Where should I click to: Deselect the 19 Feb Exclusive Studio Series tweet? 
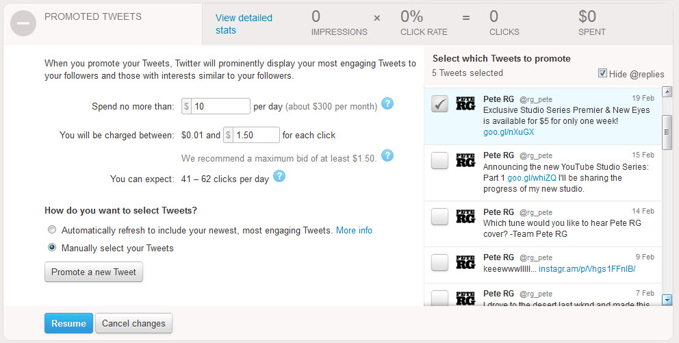coord(439,104)
